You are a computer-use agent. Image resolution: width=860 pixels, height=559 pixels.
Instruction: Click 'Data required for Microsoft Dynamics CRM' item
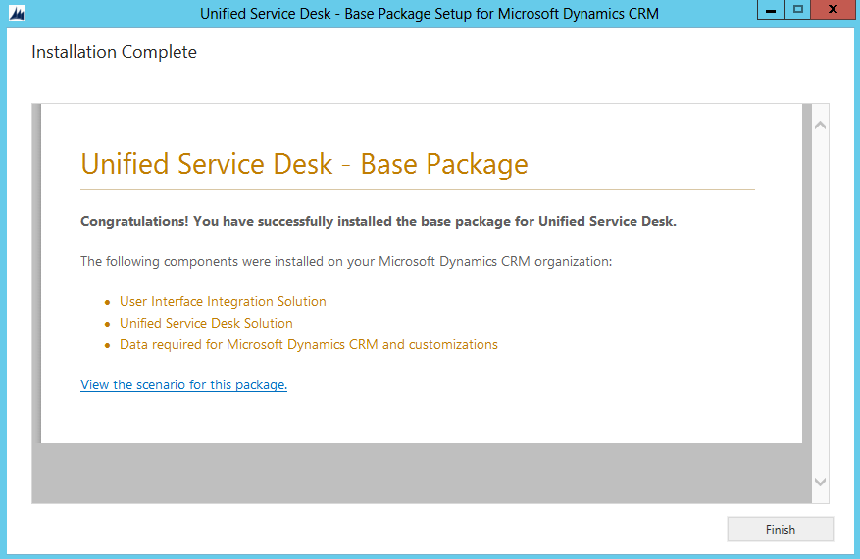point(308,345)
